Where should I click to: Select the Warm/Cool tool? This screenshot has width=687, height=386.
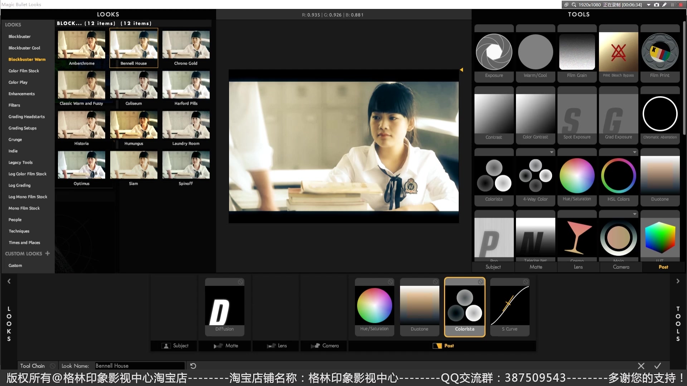click(535, 54)
